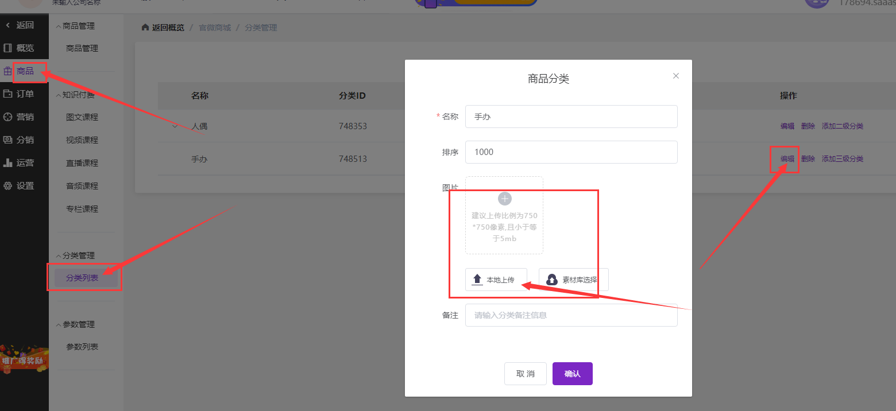
Task: Open the 概览 overview sidebar item
Action: pyautogui.click(x=24, y=48)
